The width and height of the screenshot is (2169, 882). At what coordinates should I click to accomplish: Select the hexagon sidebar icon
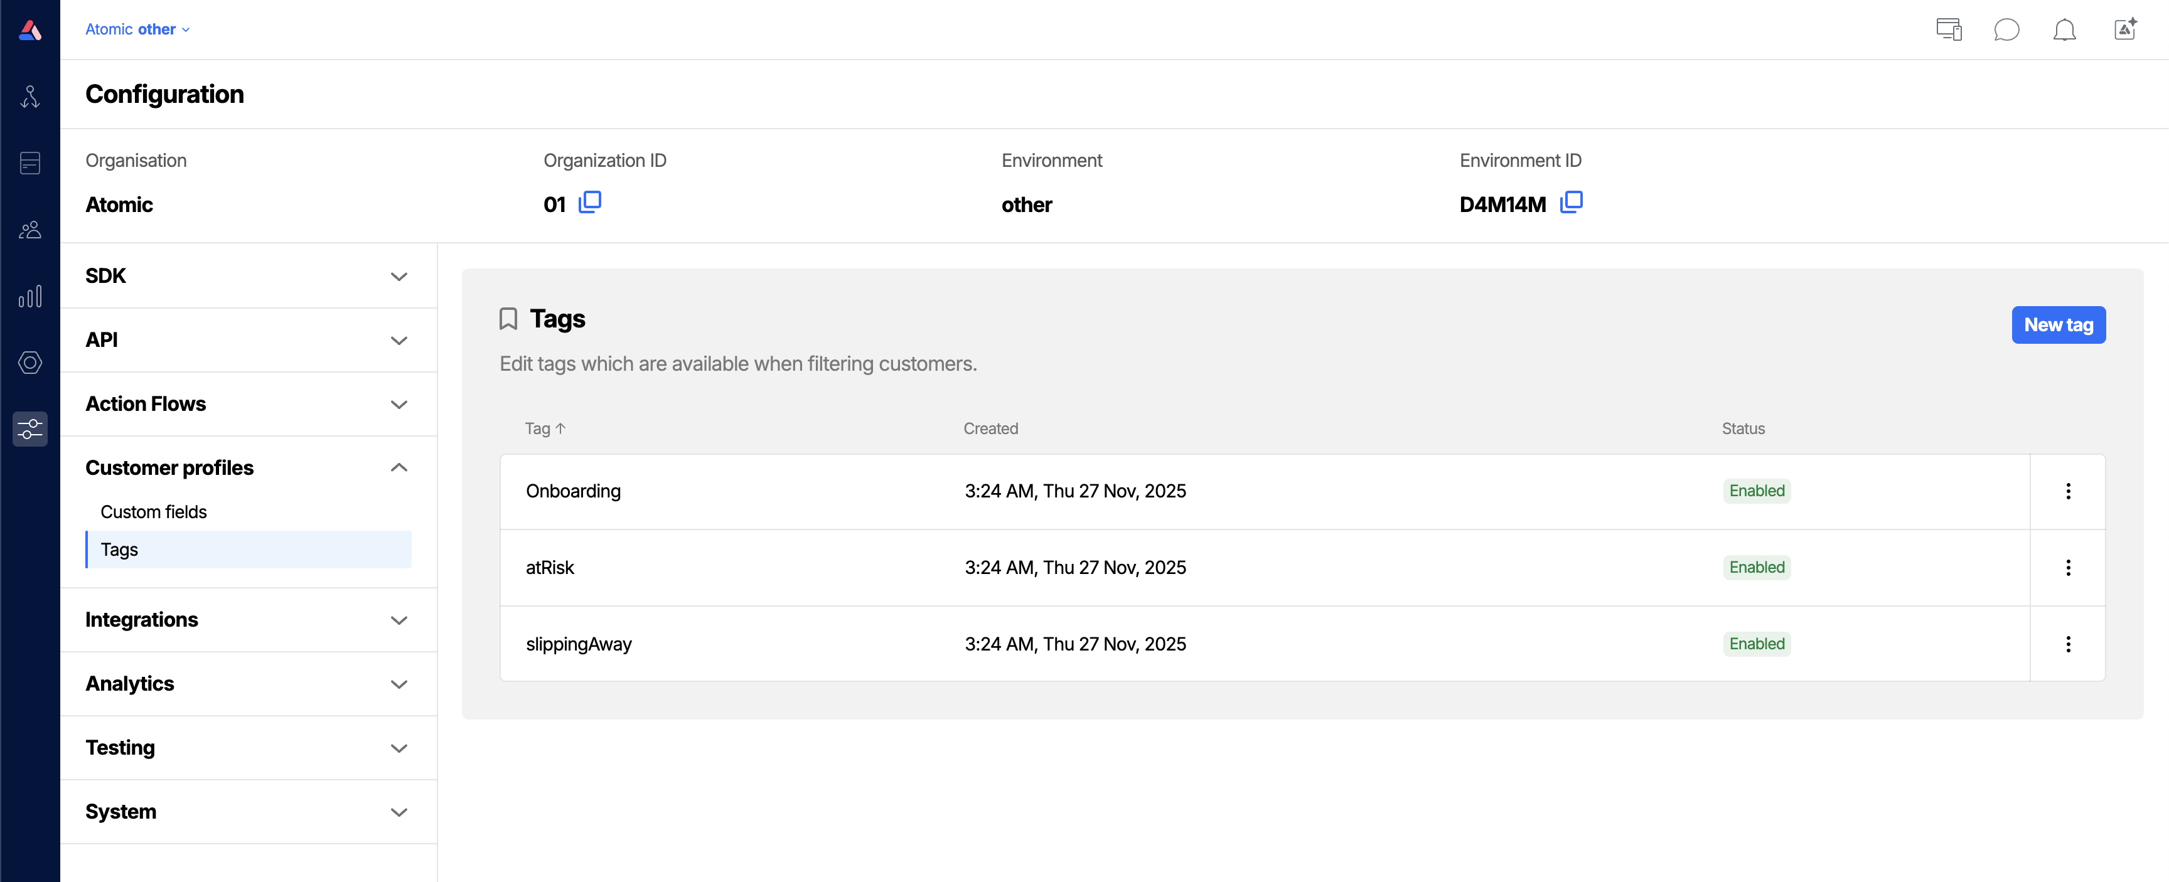(x=30, y=363)
